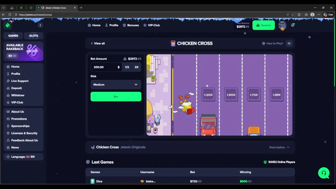The image size is (336, 189).
Task: Click the Jetwin spade logo
Action: [x=8, y=25]
